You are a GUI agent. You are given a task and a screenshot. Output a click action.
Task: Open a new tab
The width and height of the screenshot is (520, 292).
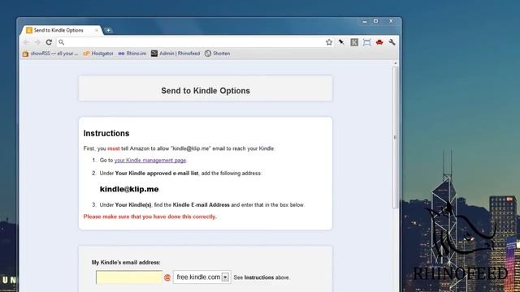pos(108,31)
